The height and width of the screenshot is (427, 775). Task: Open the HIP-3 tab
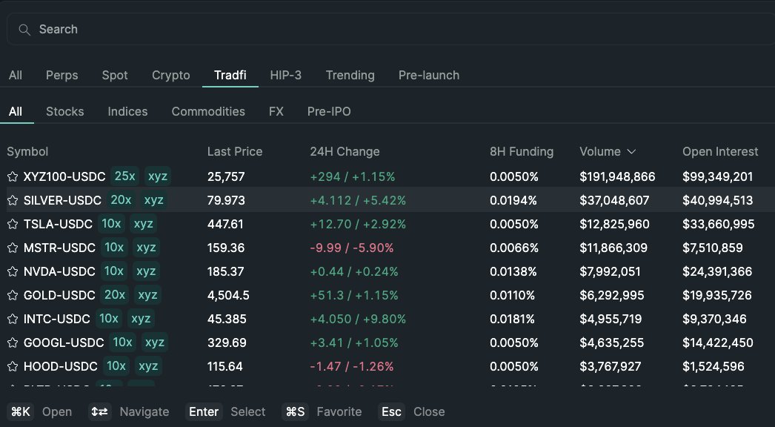286,75
